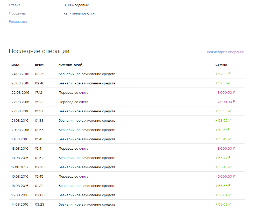Viewport: 257px width, 211px height.
Task: Click the 15.08.2016 operation comment
Action: 87,195
